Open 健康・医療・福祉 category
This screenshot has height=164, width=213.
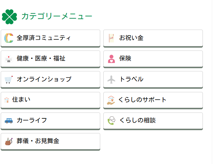coord(41,58)
